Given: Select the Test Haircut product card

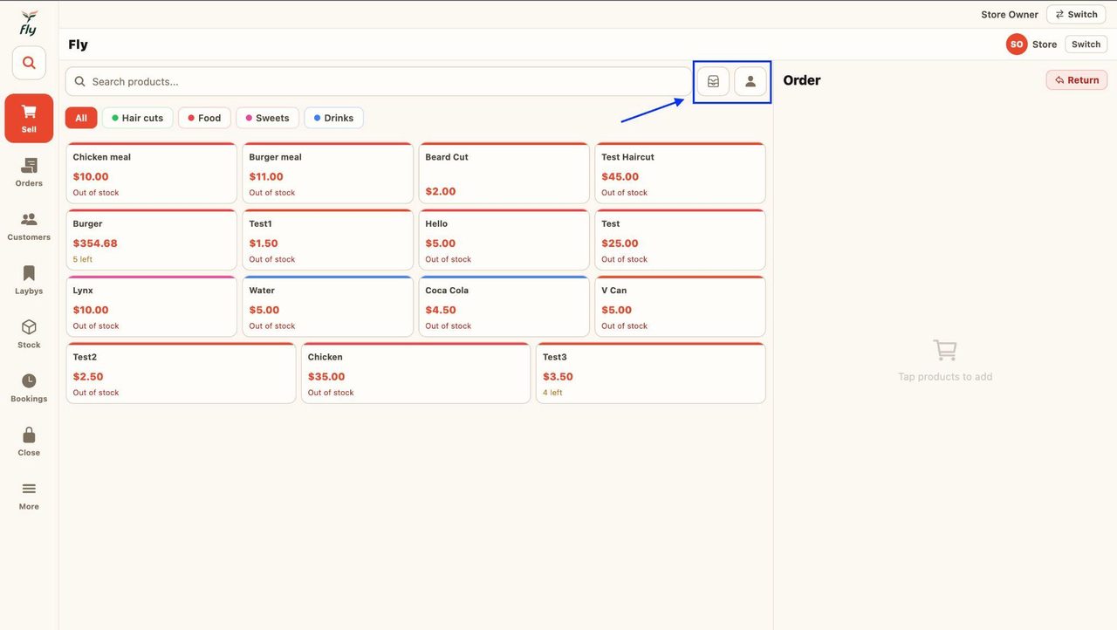Looking at the screenshot, I should coord(681,173).
